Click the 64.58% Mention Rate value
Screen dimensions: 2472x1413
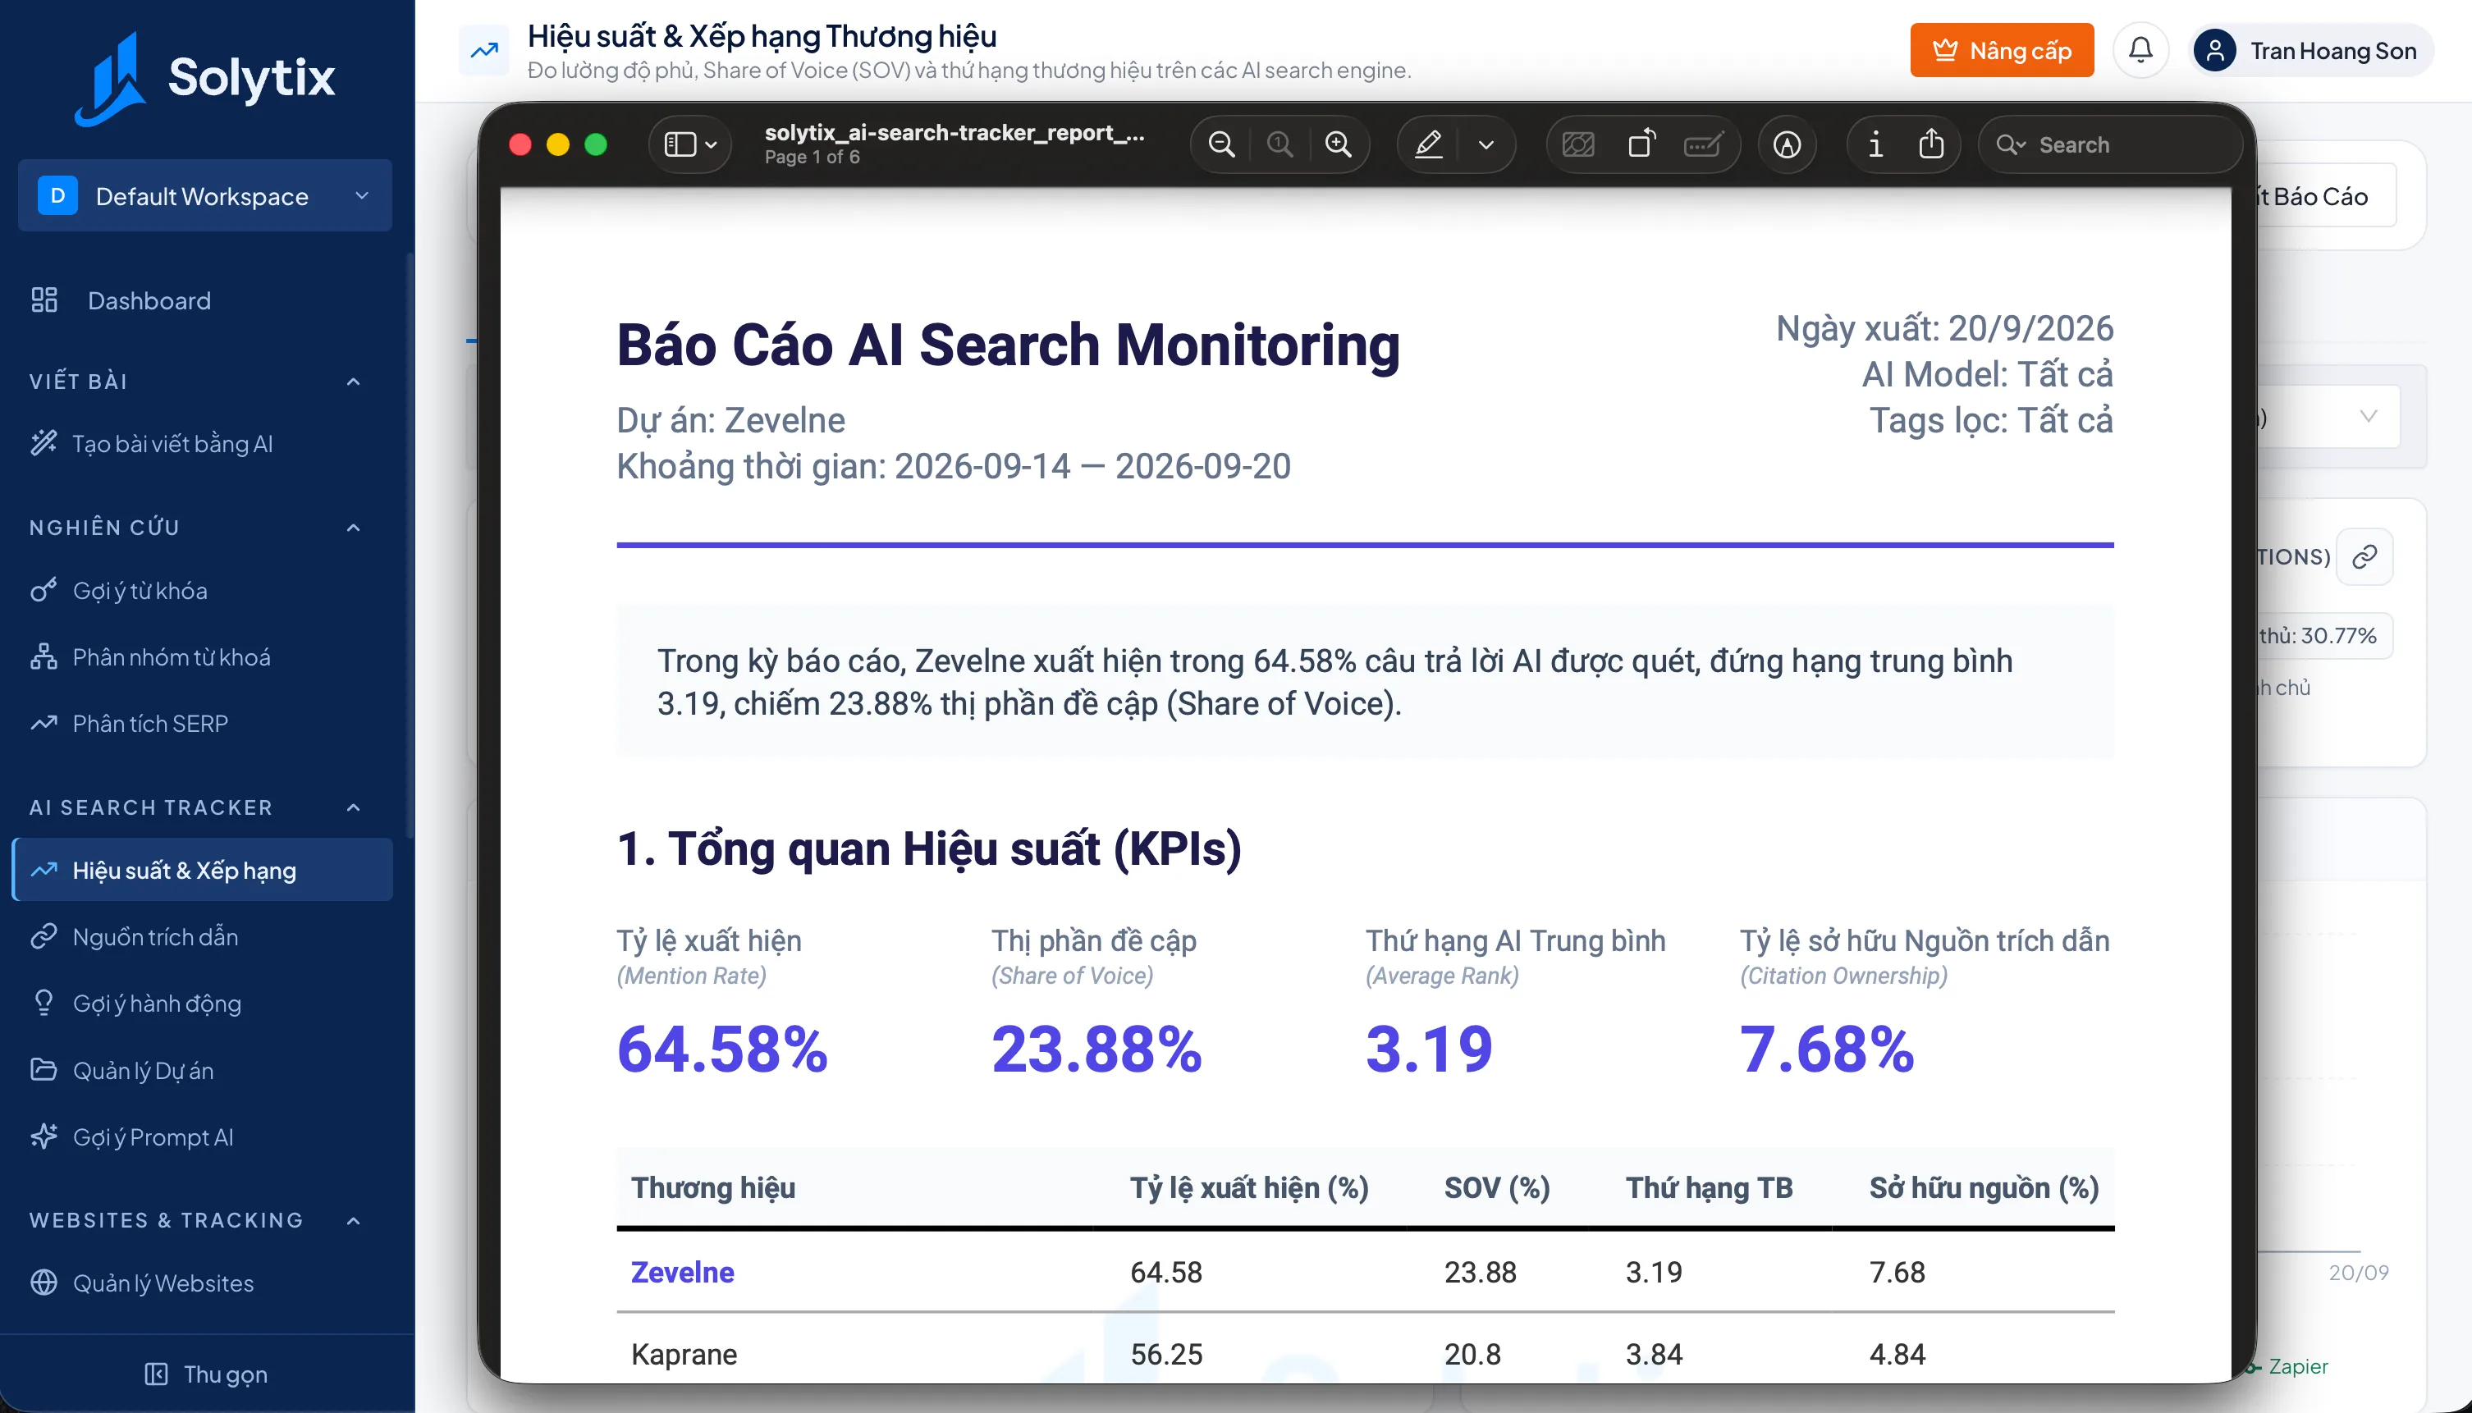pos(722,1050)
